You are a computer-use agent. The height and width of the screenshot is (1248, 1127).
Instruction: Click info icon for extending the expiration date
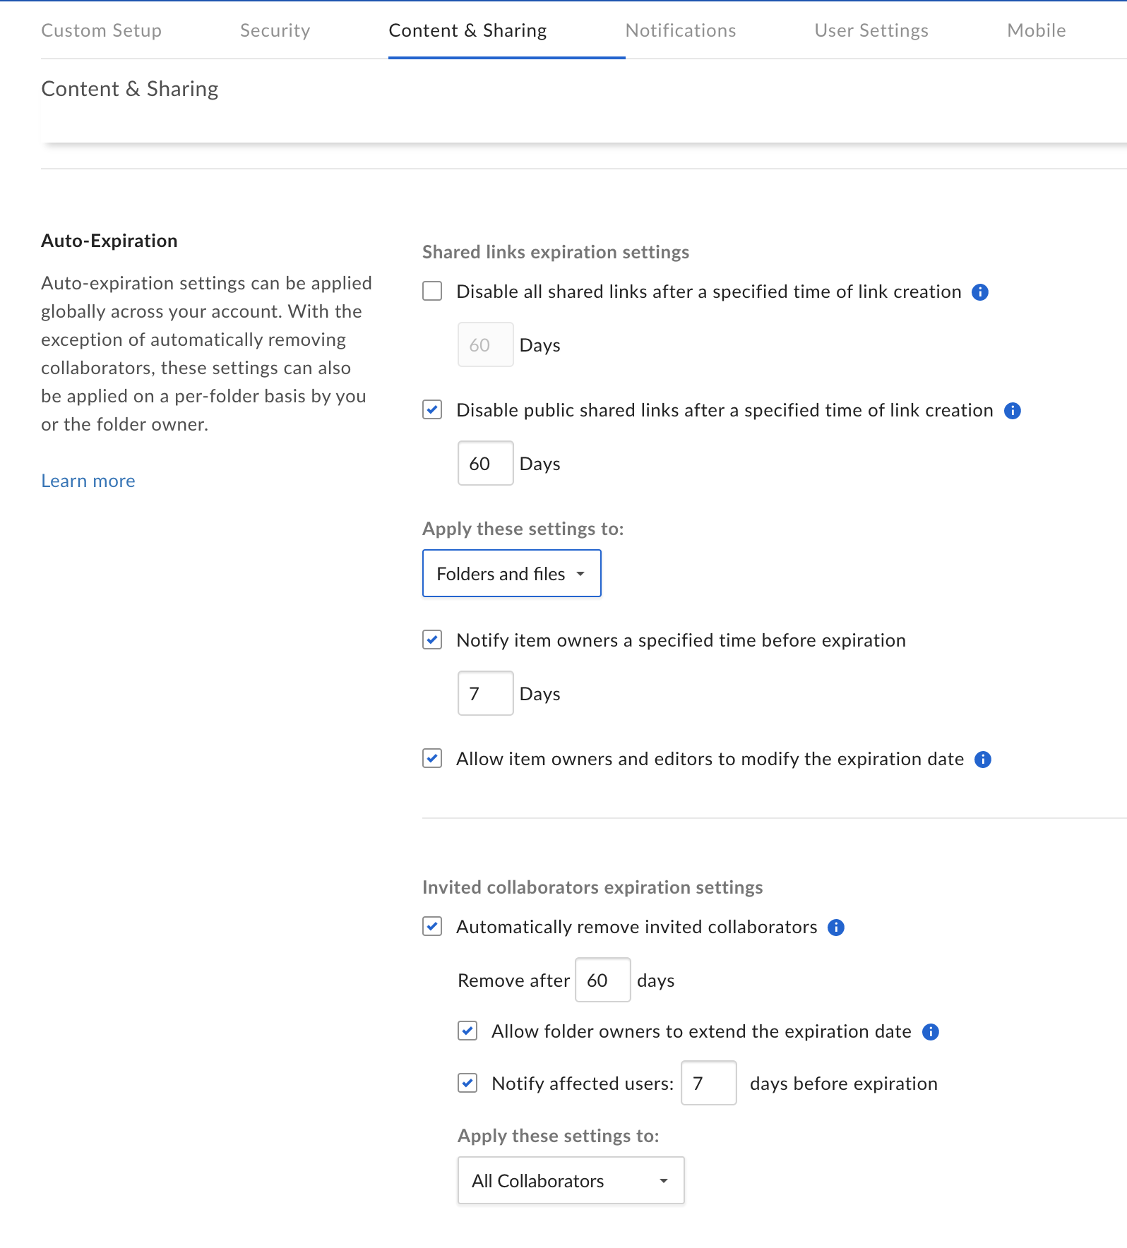(931, 1032)
